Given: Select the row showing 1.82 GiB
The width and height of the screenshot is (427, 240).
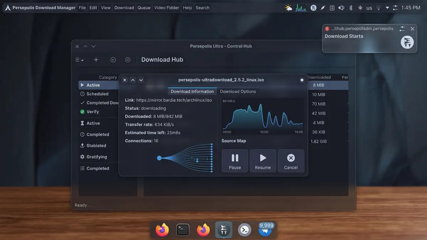Looking at the screenshot, I should point(319,141).
